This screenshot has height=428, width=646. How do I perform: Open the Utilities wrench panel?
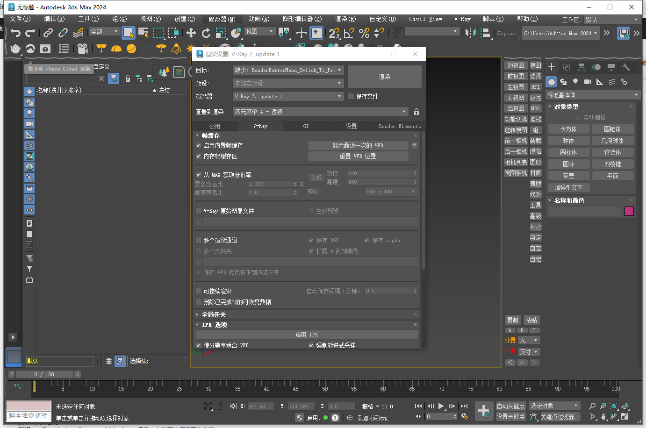coord(626,67)
